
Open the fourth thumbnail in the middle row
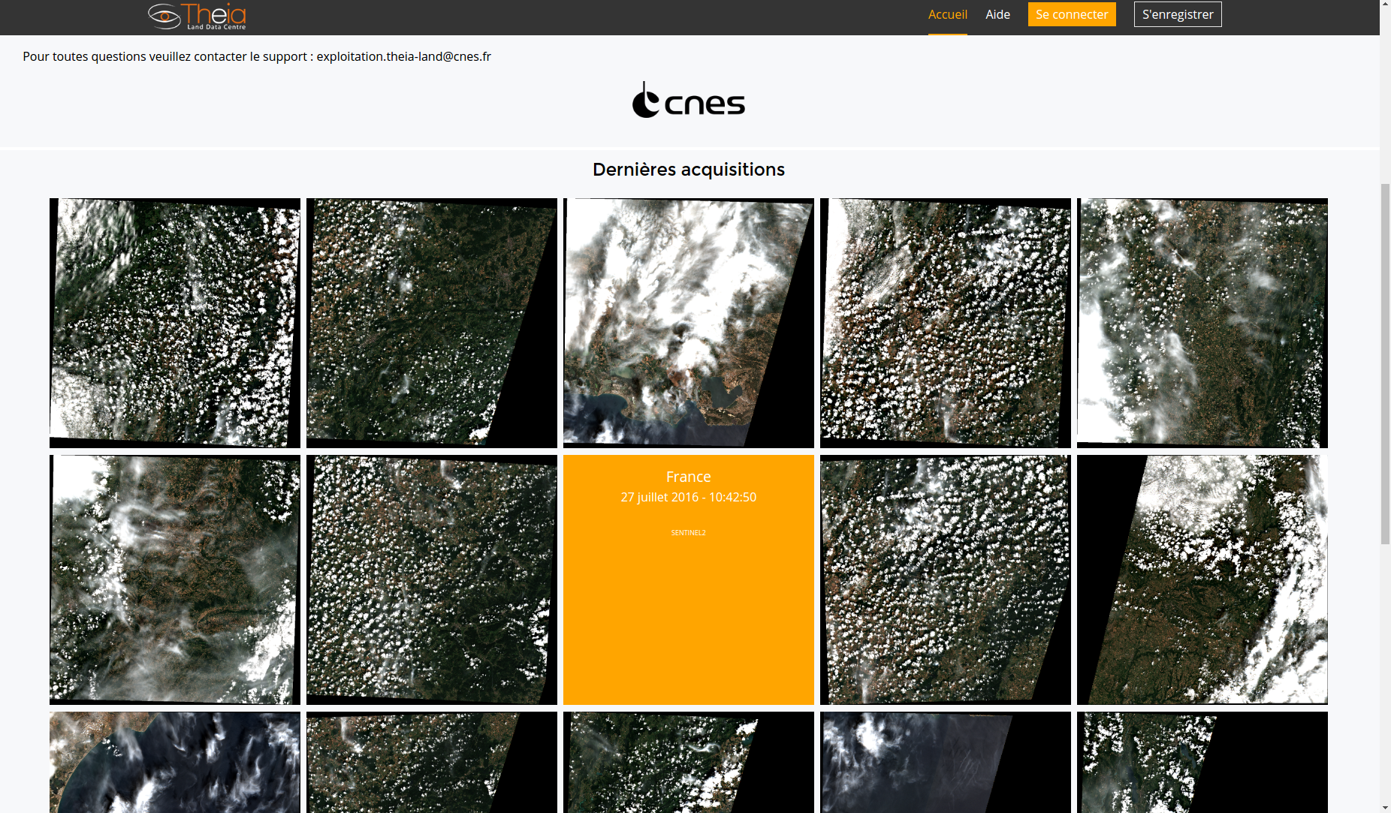pyautogui.click(x=946, y=580)
